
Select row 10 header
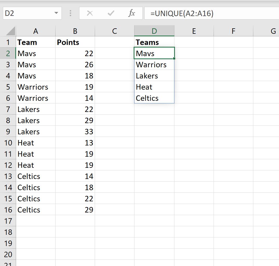[x=8, y=143]
